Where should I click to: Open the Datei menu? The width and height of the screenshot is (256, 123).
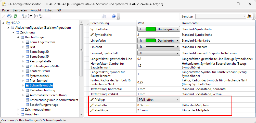6,10
